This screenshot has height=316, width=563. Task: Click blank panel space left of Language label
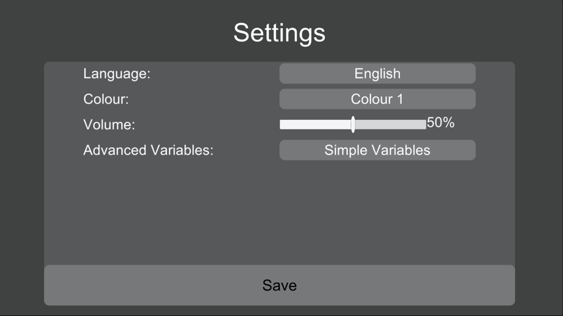(63, 74)
